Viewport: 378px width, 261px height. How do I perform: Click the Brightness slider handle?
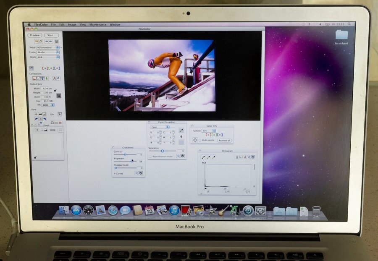pos(132,161)
